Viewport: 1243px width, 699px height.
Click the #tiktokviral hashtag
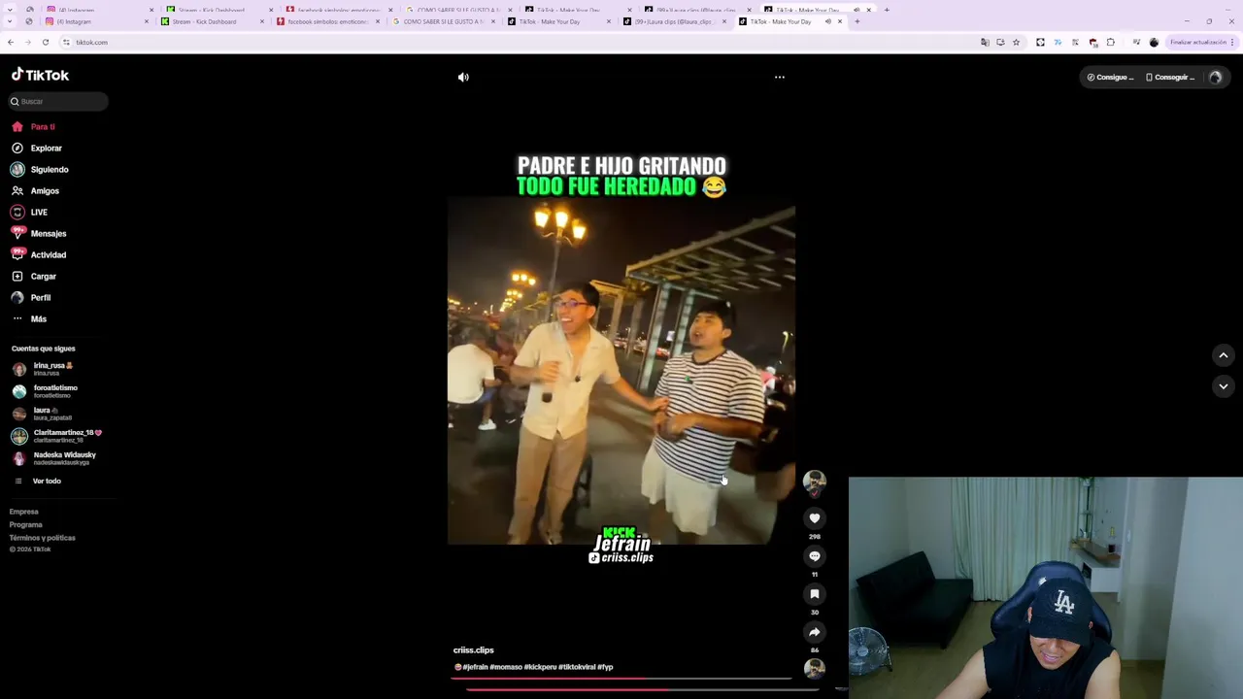click(577, 667)
